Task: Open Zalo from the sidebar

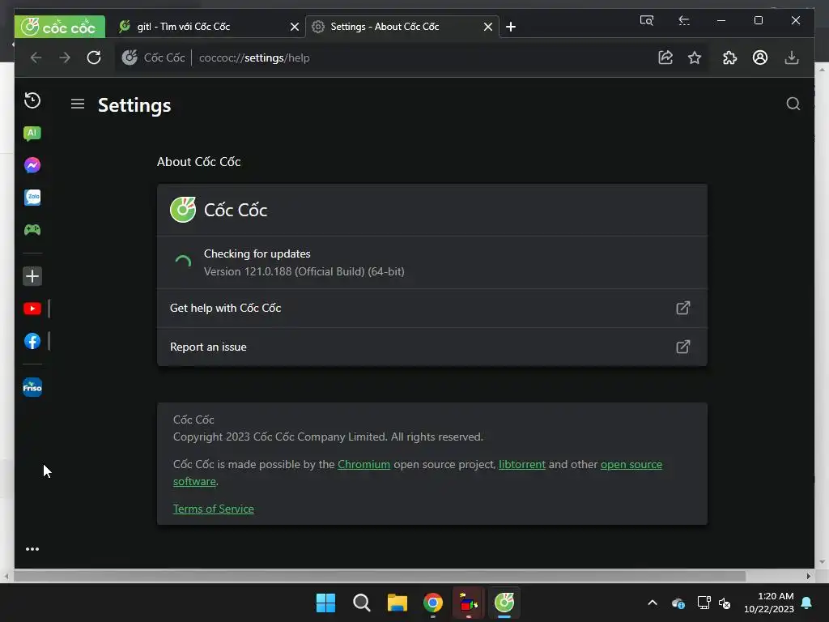Action: pyautogui.click(x=32, y=198)
